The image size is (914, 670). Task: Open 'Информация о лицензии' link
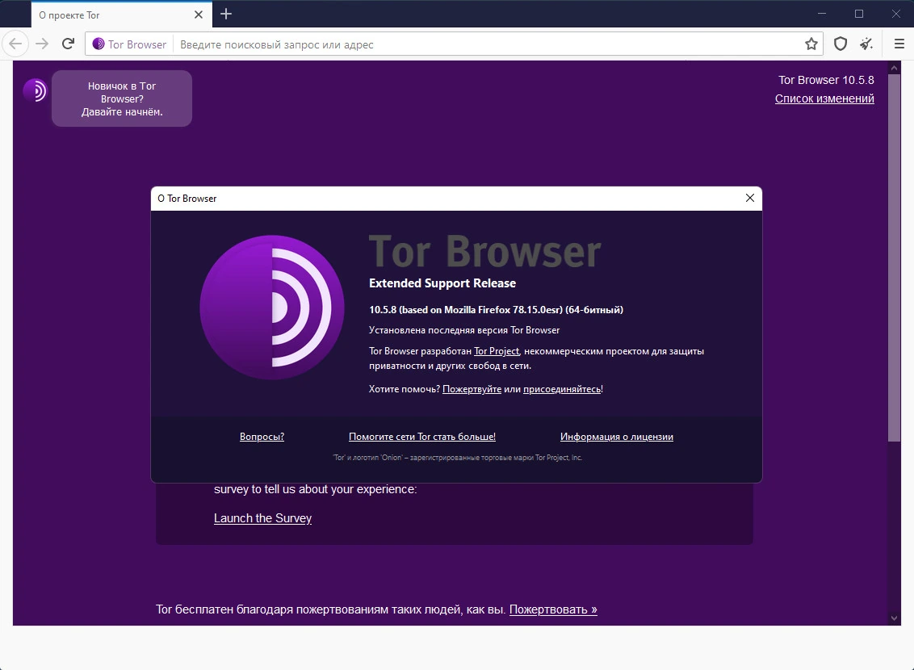coord(617,437)
